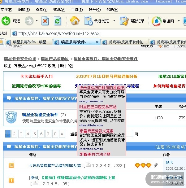
Task: Open the 工具(T) menu
Action: tap(77, 10)
